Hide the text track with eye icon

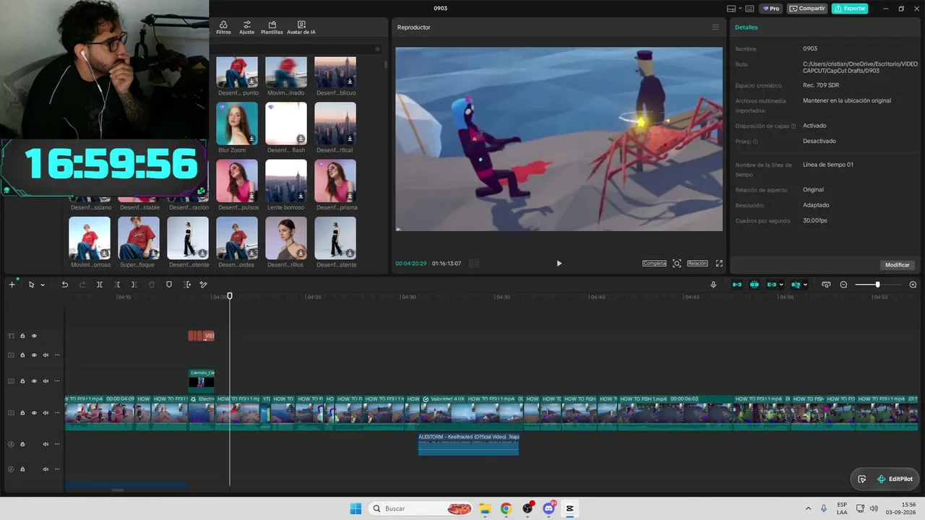point(34,336)
